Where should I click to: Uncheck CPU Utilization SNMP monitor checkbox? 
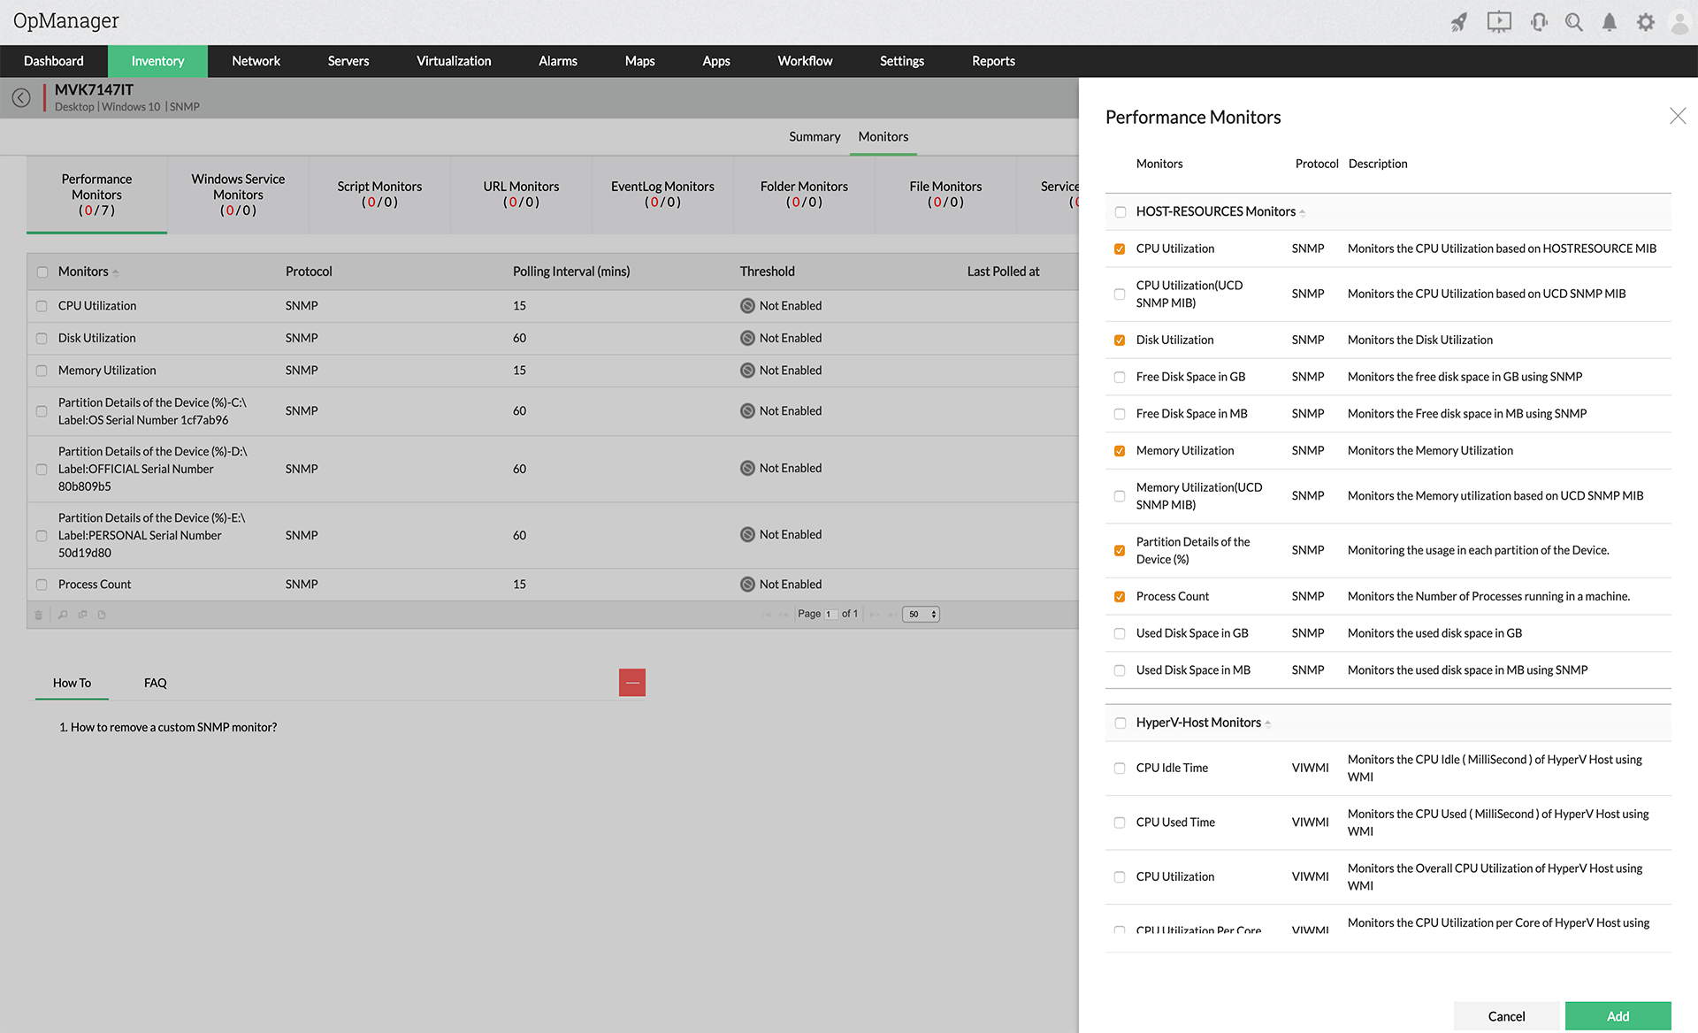(1120, 249)
